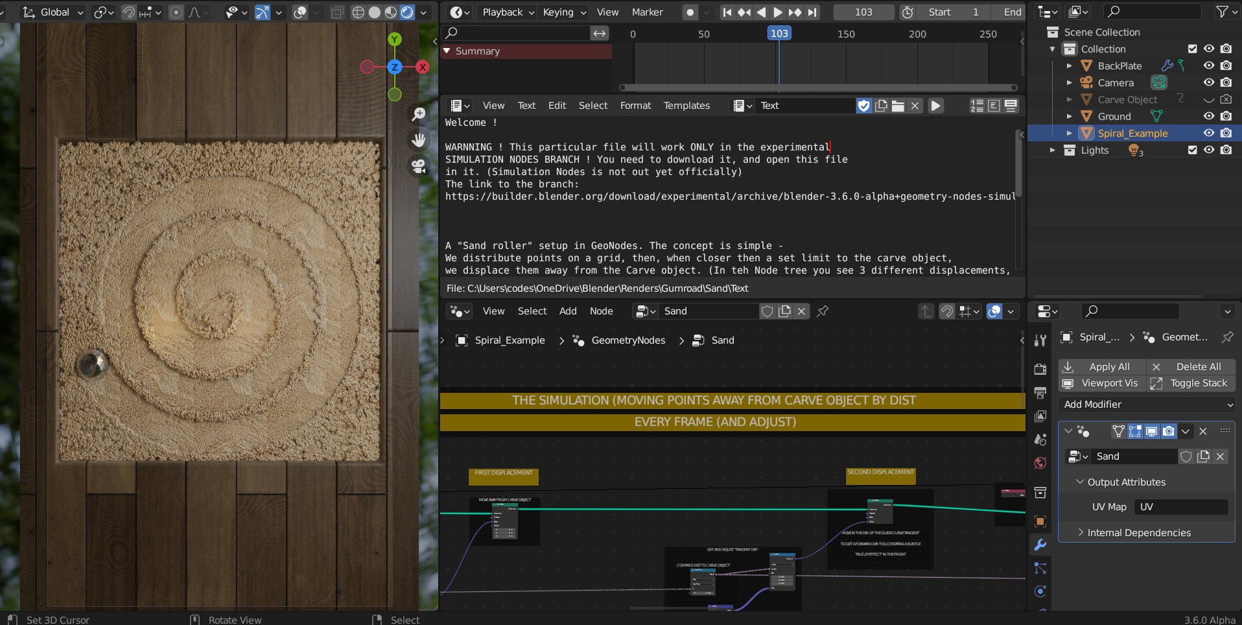
Task: Open the Modifiers wrench properties tab
Action: (x=1040, y=545)
